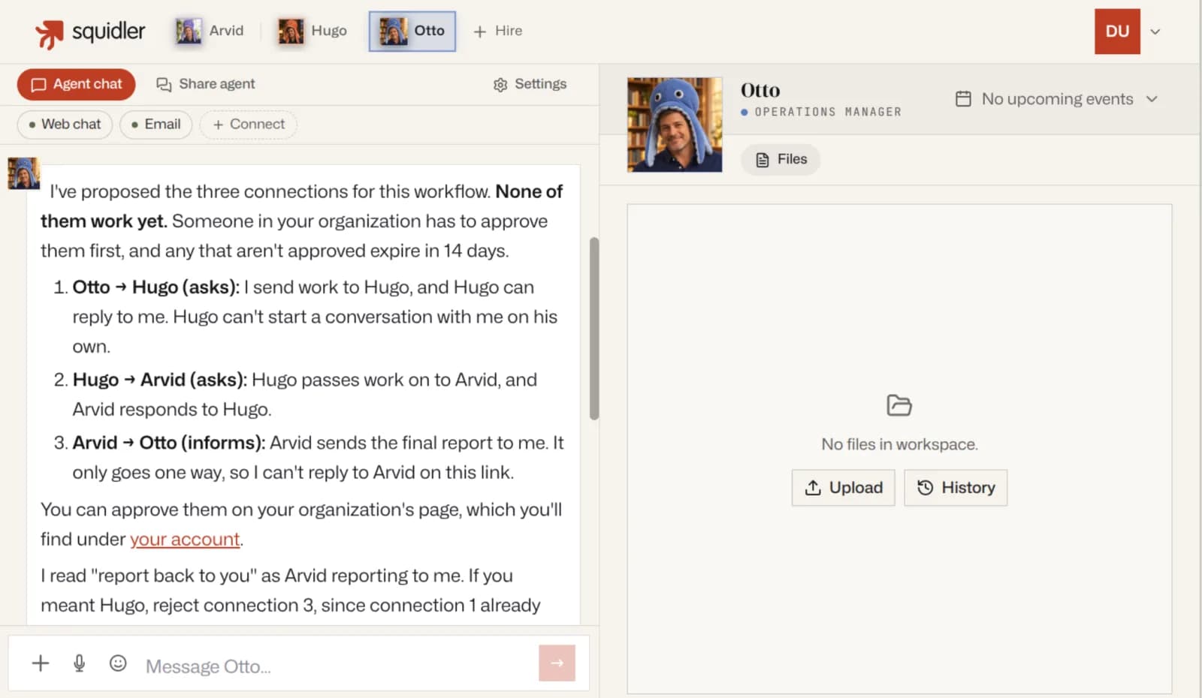The image size is (1202, 698).
Task: Click Otto's large profile photo
Action: point(675,125)
